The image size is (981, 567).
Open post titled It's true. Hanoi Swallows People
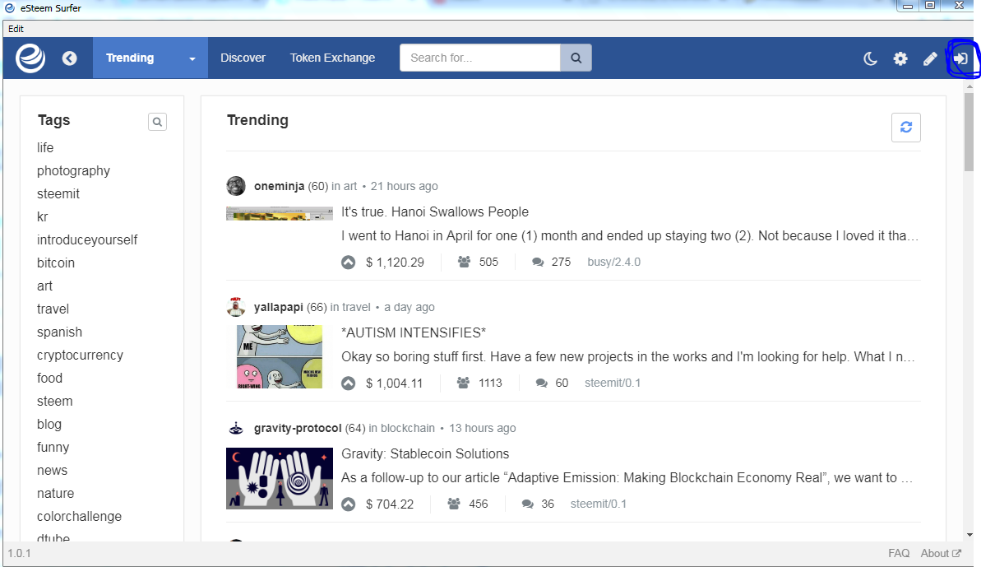(435, 212)
